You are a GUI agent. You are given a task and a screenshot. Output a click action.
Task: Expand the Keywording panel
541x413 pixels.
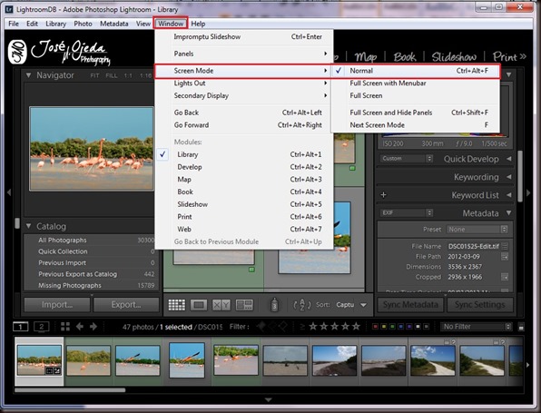[509, 177]
